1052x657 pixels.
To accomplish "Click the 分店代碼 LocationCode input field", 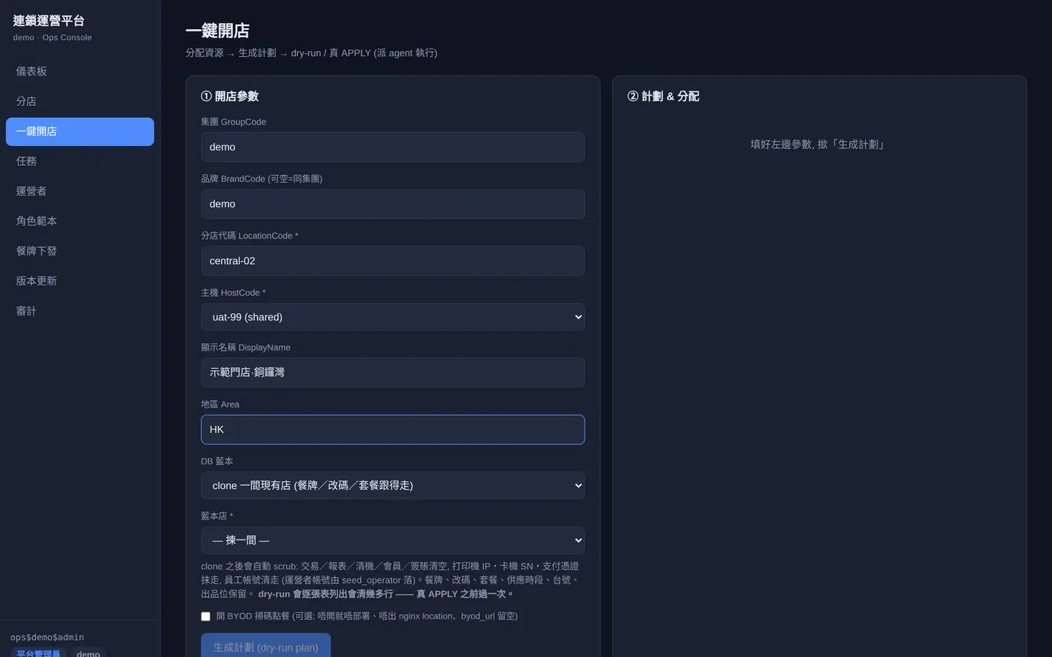I will [x=393, y=261].
